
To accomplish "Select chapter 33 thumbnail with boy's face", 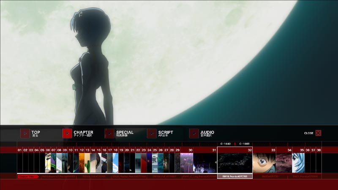I will pyautogui.click(x=264, y=163).
